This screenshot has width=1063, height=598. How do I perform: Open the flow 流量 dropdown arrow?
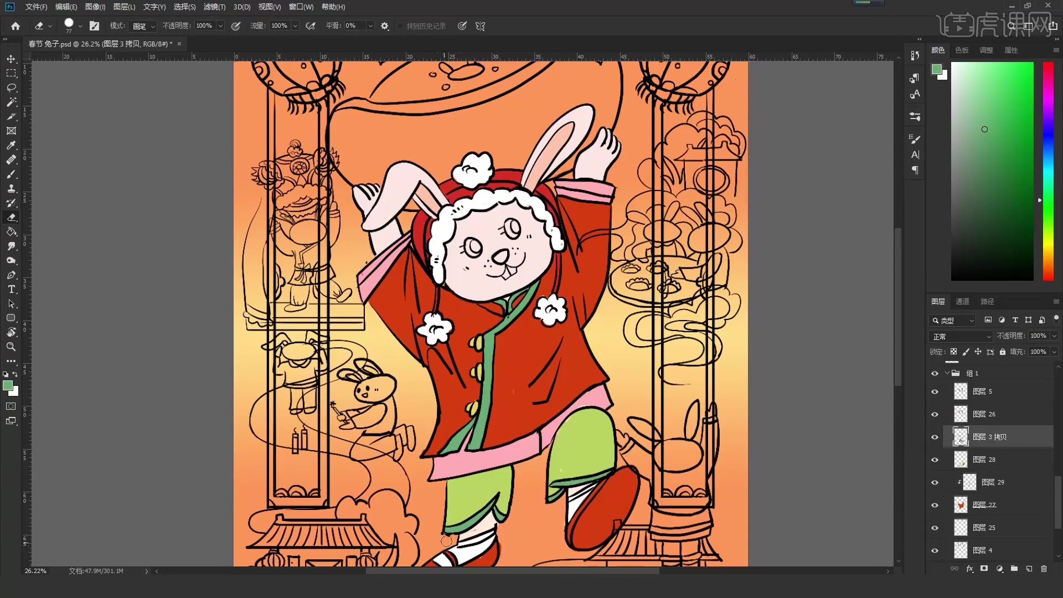[x=295, y=26]
